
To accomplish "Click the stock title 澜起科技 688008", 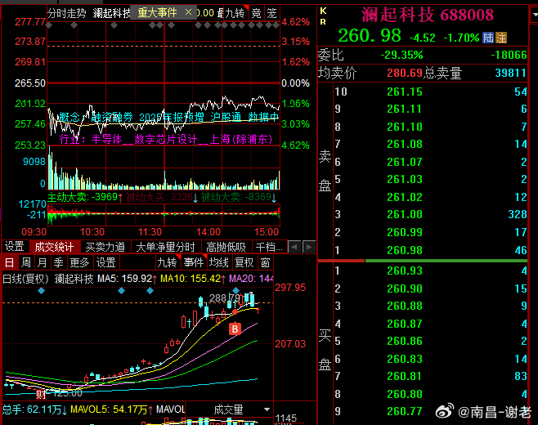I will (x=427, y=15).
